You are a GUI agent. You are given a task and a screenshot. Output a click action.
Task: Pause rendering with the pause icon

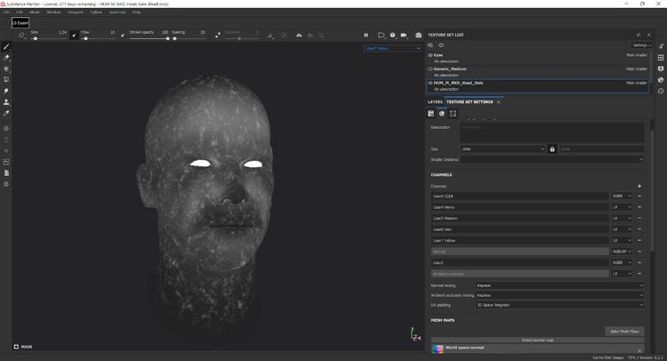(366, 36)
